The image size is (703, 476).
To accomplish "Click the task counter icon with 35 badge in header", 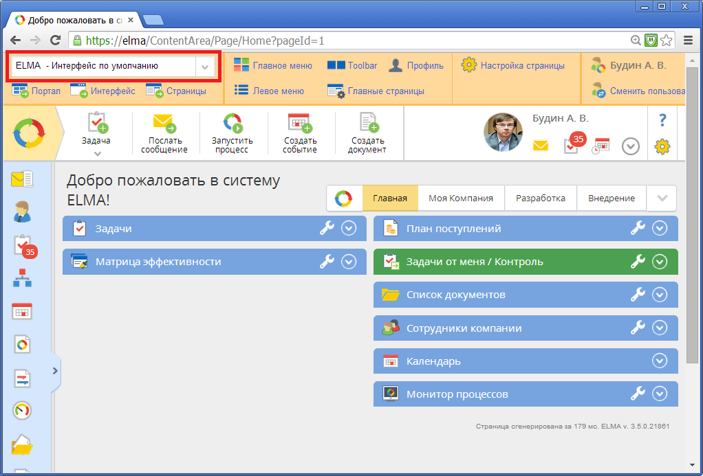I will 574,142.
